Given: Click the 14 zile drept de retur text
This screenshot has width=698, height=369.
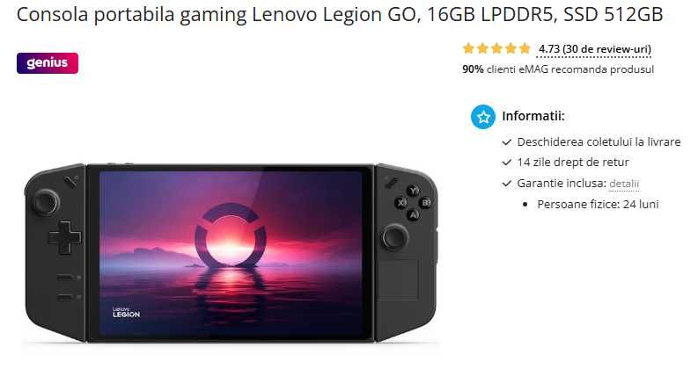Looking at the screenshot, I should coord(573,163).
